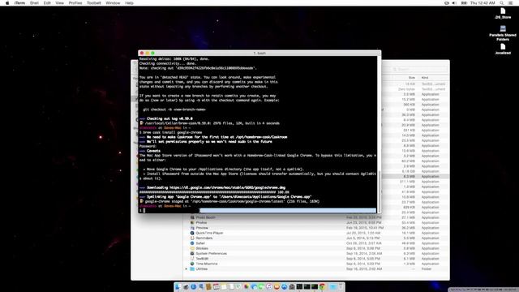Select Photo Booth row in Finder
Screen dimensions: 519x292
(316, 217)
